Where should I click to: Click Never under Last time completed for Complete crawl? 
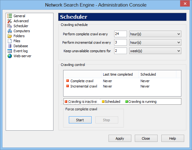tap(107, 81)
